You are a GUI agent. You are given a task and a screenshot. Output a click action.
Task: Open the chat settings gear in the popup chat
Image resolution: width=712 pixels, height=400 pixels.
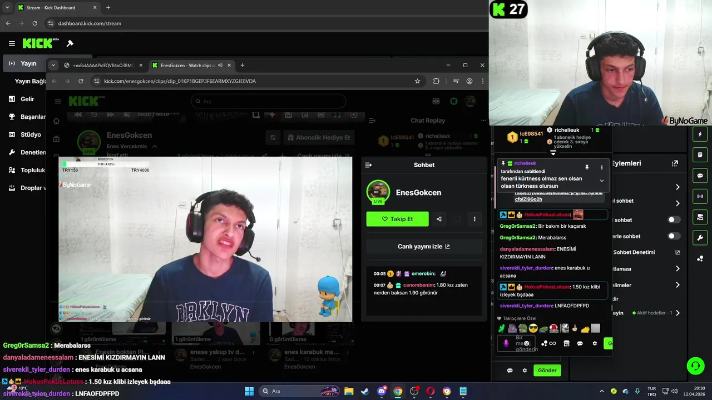click(x=595, y=343)
